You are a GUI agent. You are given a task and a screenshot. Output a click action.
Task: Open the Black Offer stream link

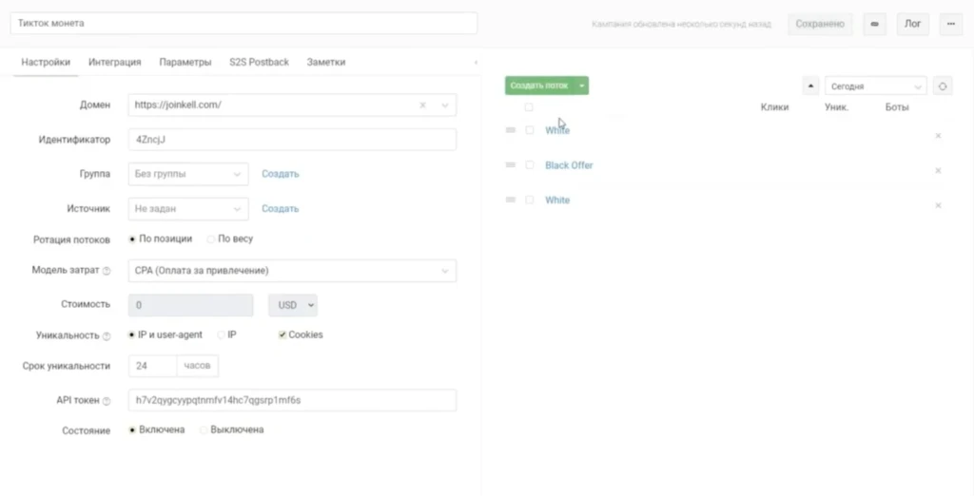coord(569,165)
